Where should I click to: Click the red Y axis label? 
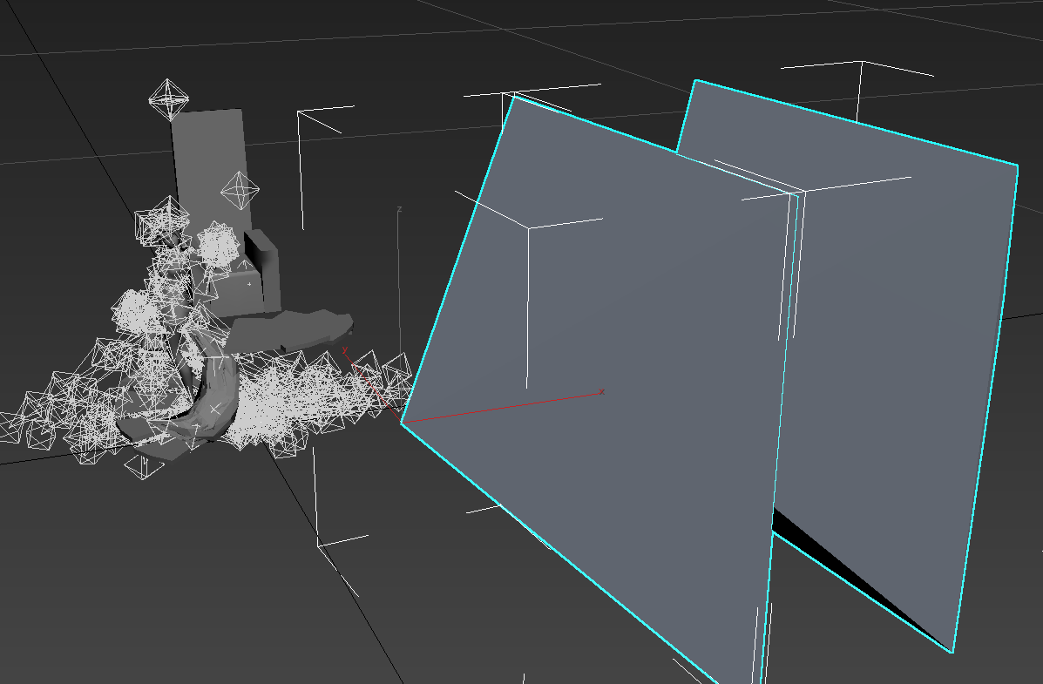coord(344,350)
